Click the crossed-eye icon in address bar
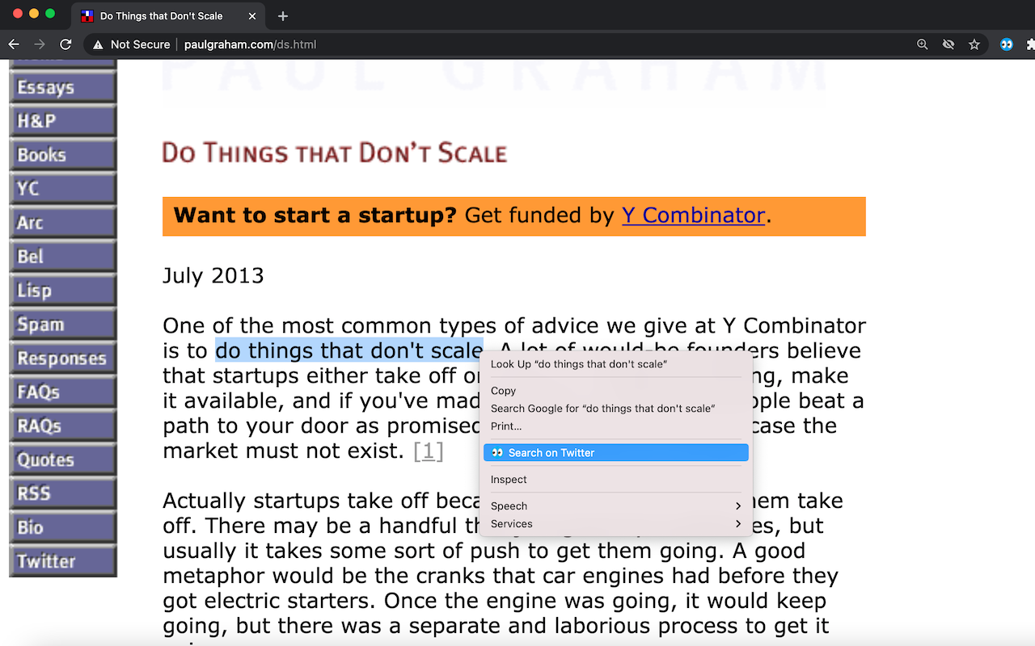The image size is (1035, 646). tap(948, 44)
